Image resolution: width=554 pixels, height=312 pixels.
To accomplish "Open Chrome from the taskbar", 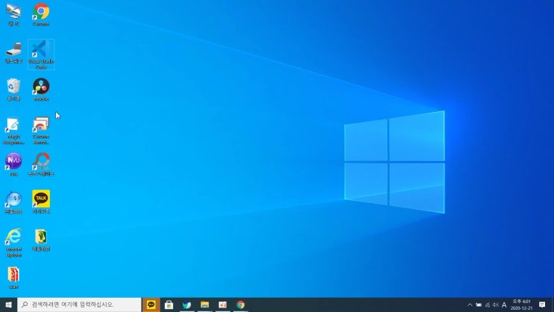I will [241, 305].
